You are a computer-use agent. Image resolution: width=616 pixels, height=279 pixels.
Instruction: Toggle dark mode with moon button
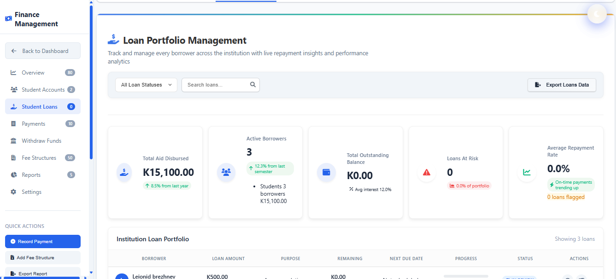[x=597, y=14]
